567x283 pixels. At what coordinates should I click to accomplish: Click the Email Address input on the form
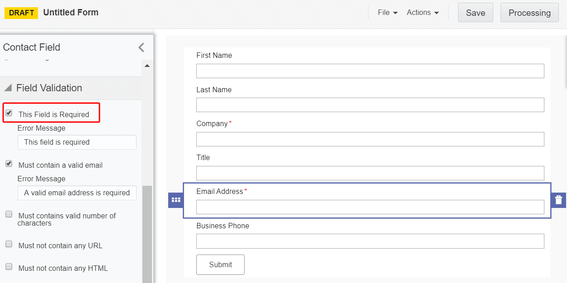point(370,207)
